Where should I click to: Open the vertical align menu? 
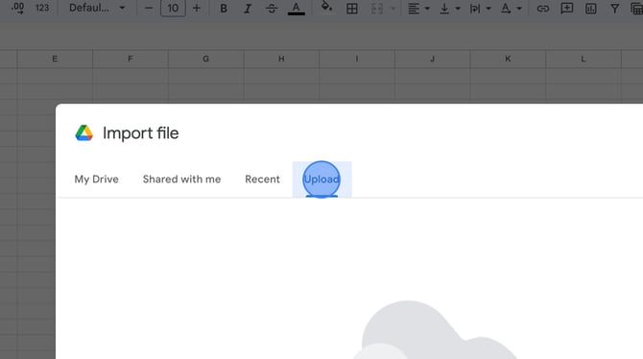[x=449, y=9]
